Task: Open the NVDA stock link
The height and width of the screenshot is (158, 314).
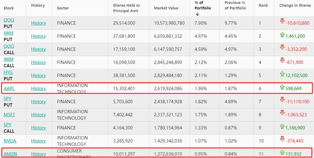Action: (x=10, y=141)
